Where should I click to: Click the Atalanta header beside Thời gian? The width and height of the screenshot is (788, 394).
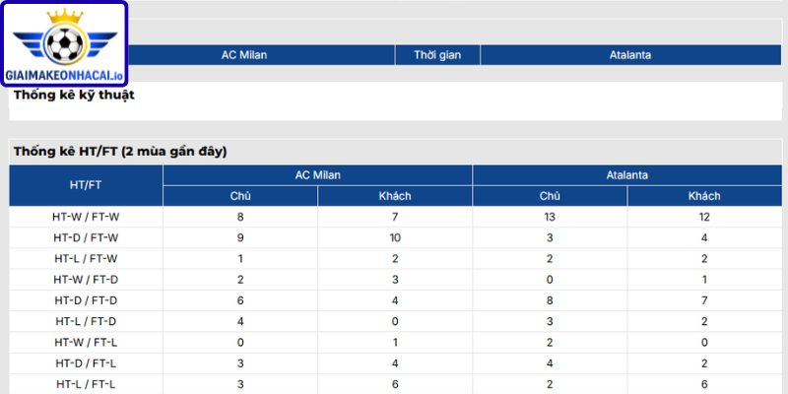tap(630, 55)
